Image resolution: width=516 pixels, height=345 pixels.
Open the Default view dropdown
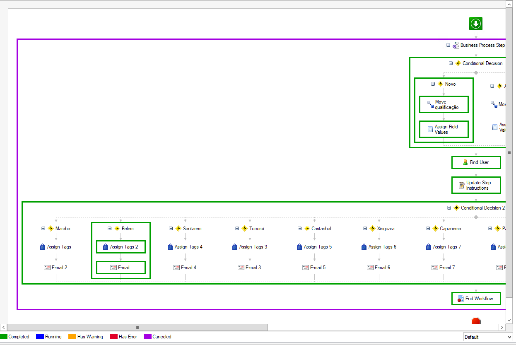[487, 337]
